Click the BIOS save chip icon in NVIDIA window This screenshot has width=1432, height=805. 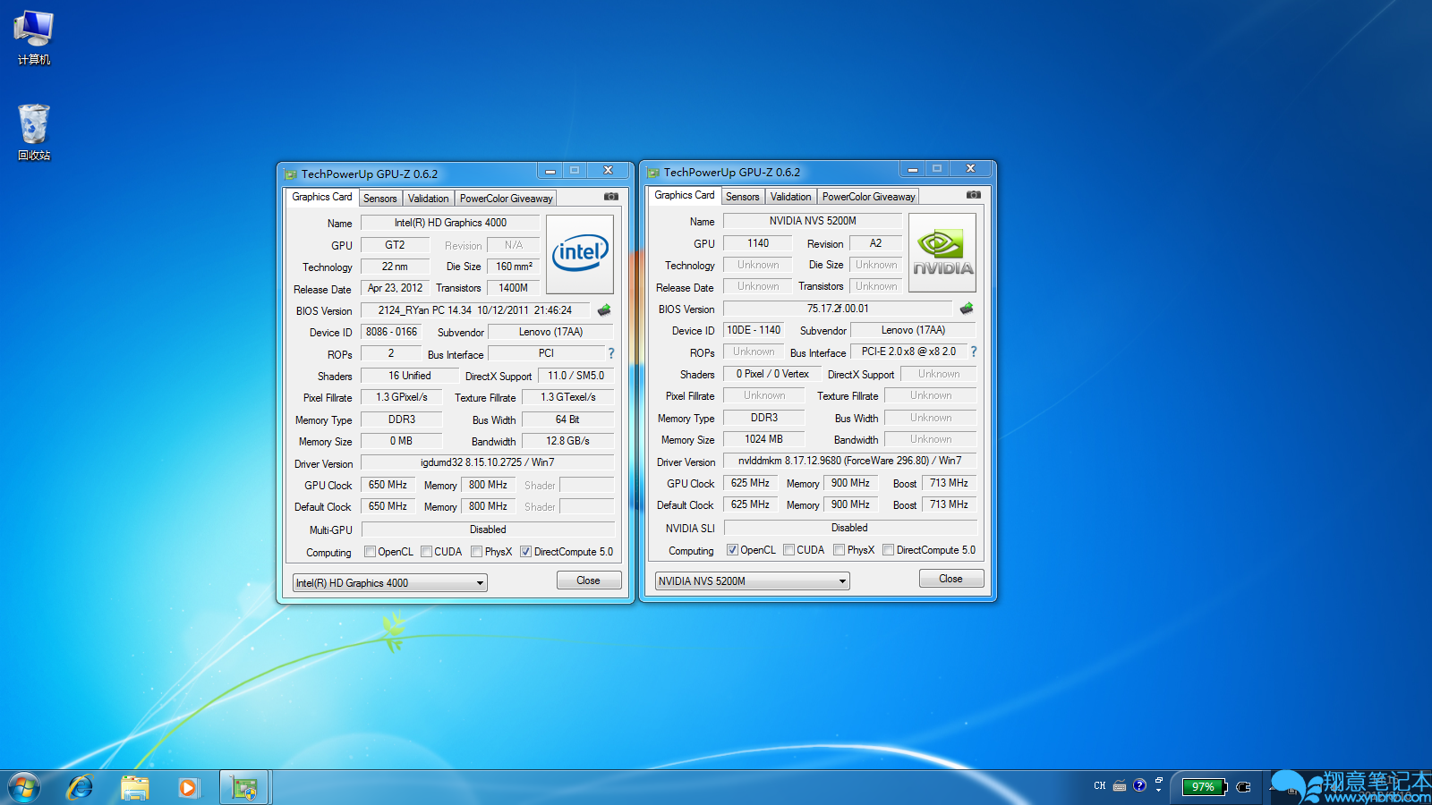(x=967, y=309)
